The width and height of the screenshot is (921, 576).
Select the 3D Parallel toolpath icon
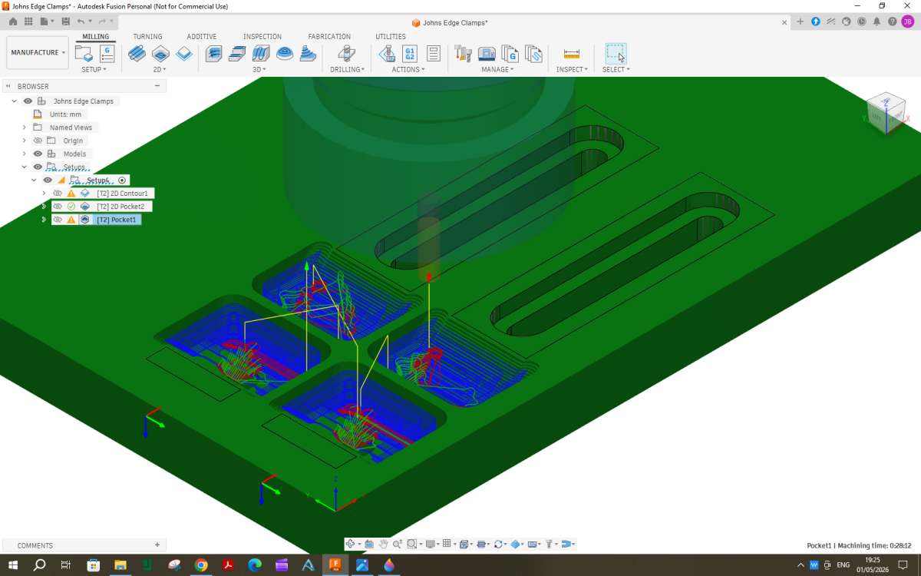(x=261, y=53)
